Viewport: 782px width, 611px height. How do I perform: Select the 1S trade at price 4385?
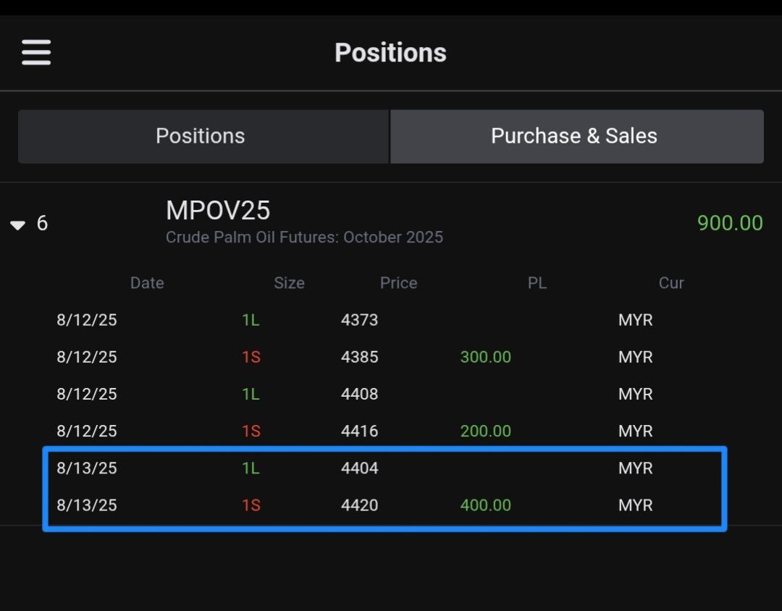[x=359, y=357]
